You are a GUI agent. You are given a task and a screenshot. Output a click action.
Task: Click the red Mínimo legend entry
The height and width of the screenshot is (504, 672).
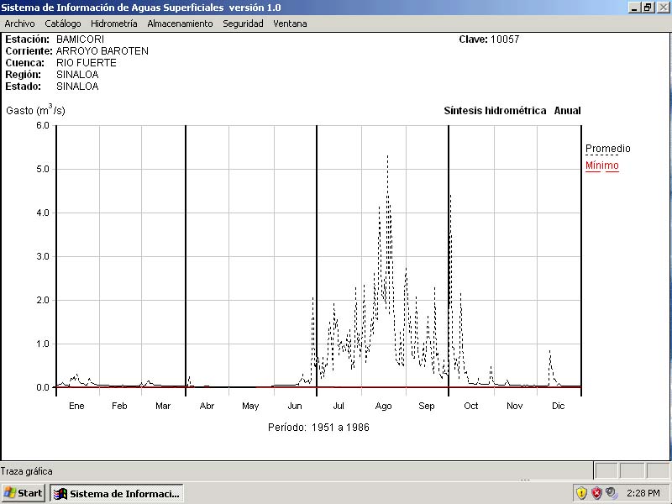click(601, 165)
